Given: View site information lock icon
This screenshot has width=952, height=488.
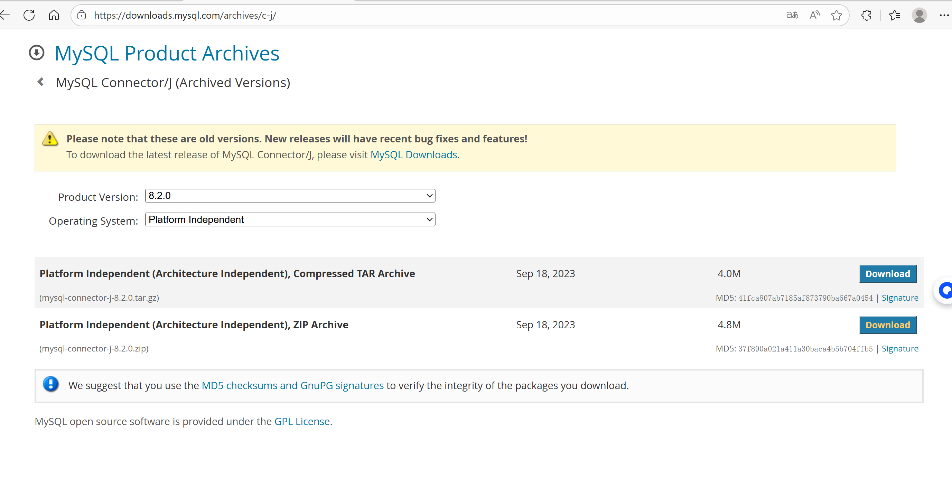Looking at the screenshot, I should click(81, 15).
